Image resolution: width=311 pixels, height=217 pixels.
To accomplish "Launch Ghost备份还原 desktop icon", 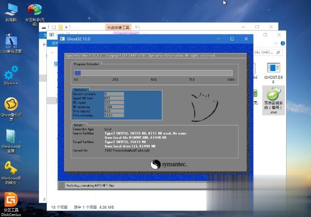I will [11, 109].
